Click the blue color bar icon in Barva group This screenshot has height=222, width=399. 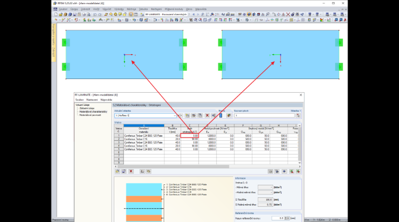coord(221,115)
